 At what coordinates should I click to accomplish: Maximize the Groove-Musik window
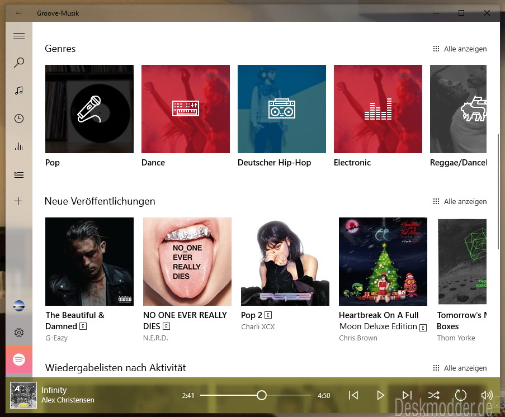click(461, 13)
